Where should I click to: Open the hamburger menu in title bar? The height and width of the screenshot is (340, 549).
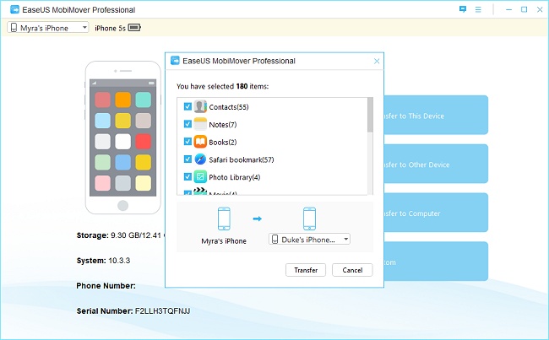pyautogui.click(x=478, y=9)
